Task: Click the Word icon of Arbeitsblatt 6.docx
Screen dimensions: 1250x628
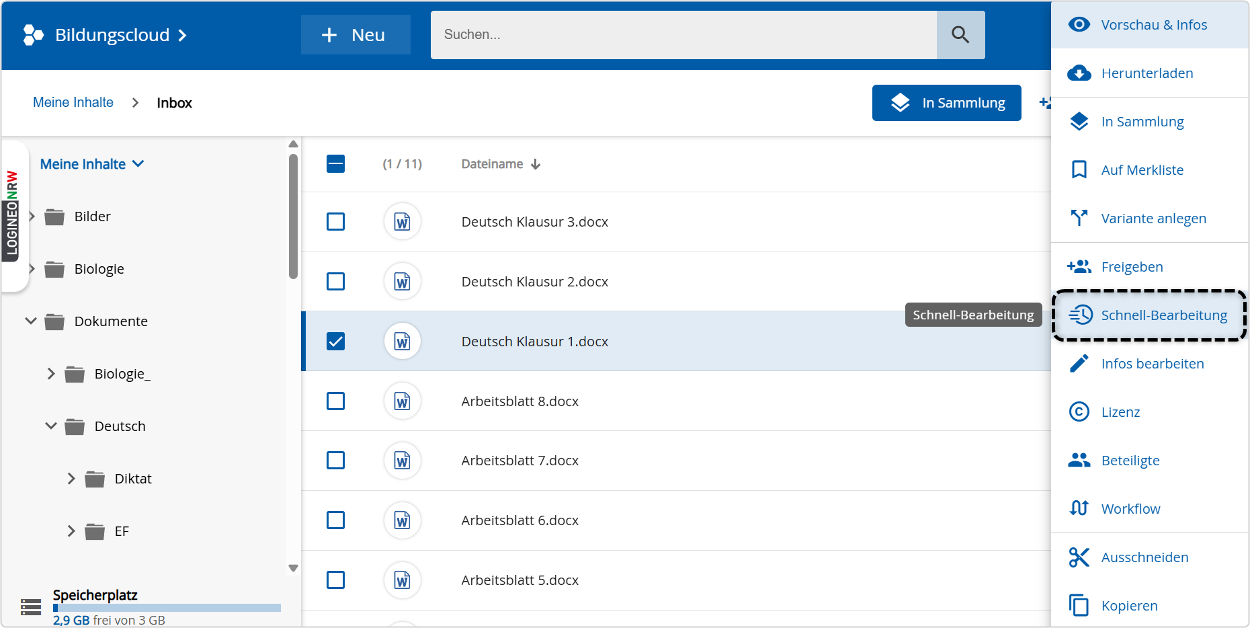Action: click(403, 520)
